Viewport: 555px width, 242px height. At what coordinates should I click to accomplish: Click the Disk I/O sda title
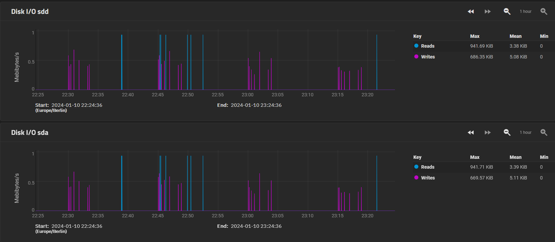coord(30,132)
